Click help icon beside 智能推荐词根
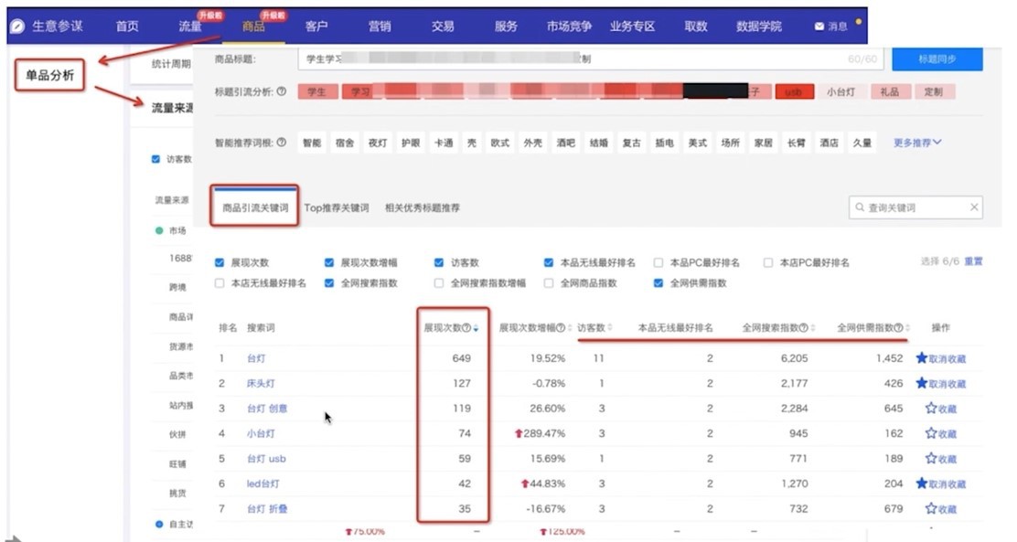This screenshot has width=1017, height=542. coord(282,142)
